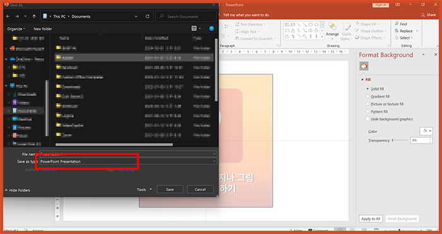The height and width of the screenshot is (234, 442).
Task: Choose Pattern fill option
Action: [377, 112]
